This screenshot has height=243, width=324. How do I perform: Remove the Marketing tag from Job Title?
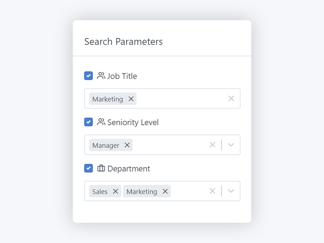click(x=131, y=99)
